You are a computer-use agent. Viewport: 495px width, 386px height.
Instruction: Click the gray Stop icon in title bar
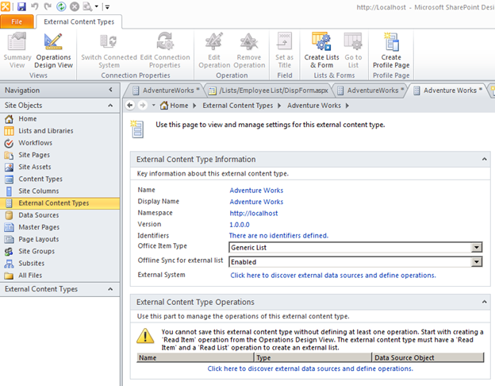[75, 6]
